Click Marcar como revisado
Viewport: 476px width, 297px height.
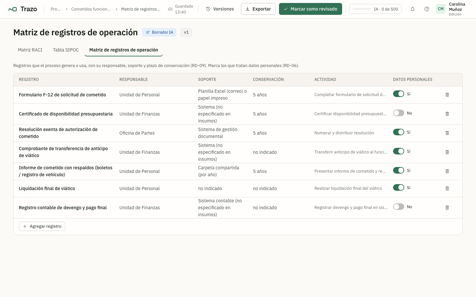tap(310, 9)
